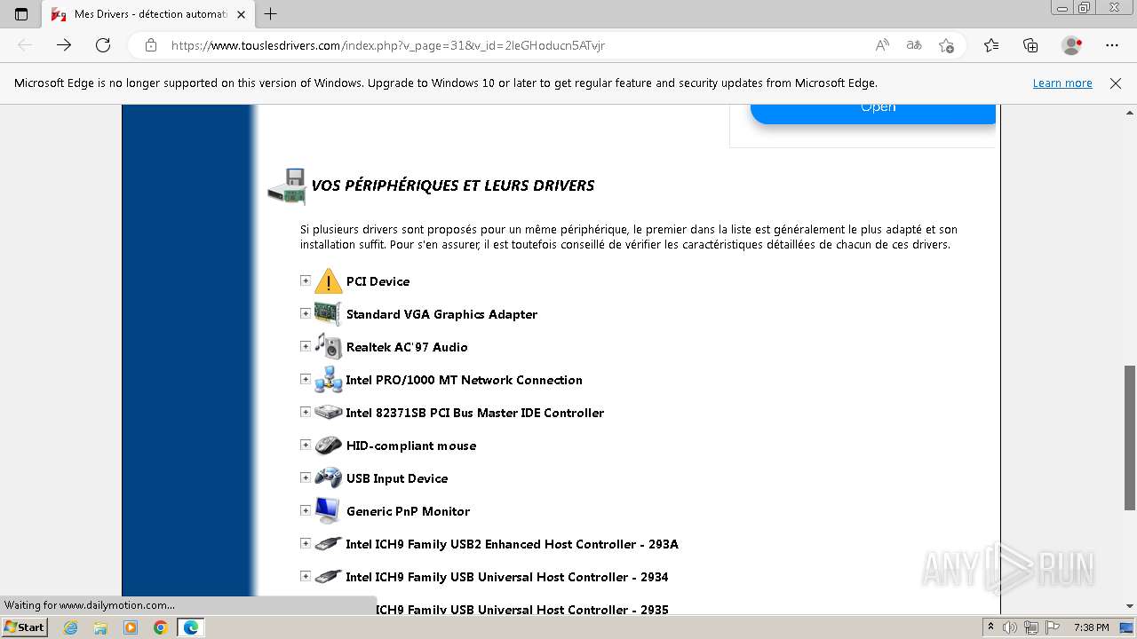Image resolution: width=1137 pixels, height=639 pixels.
Task: Select Intel 82371SB PCI Bus Master IDE Controller
Action: click(474, 413)
